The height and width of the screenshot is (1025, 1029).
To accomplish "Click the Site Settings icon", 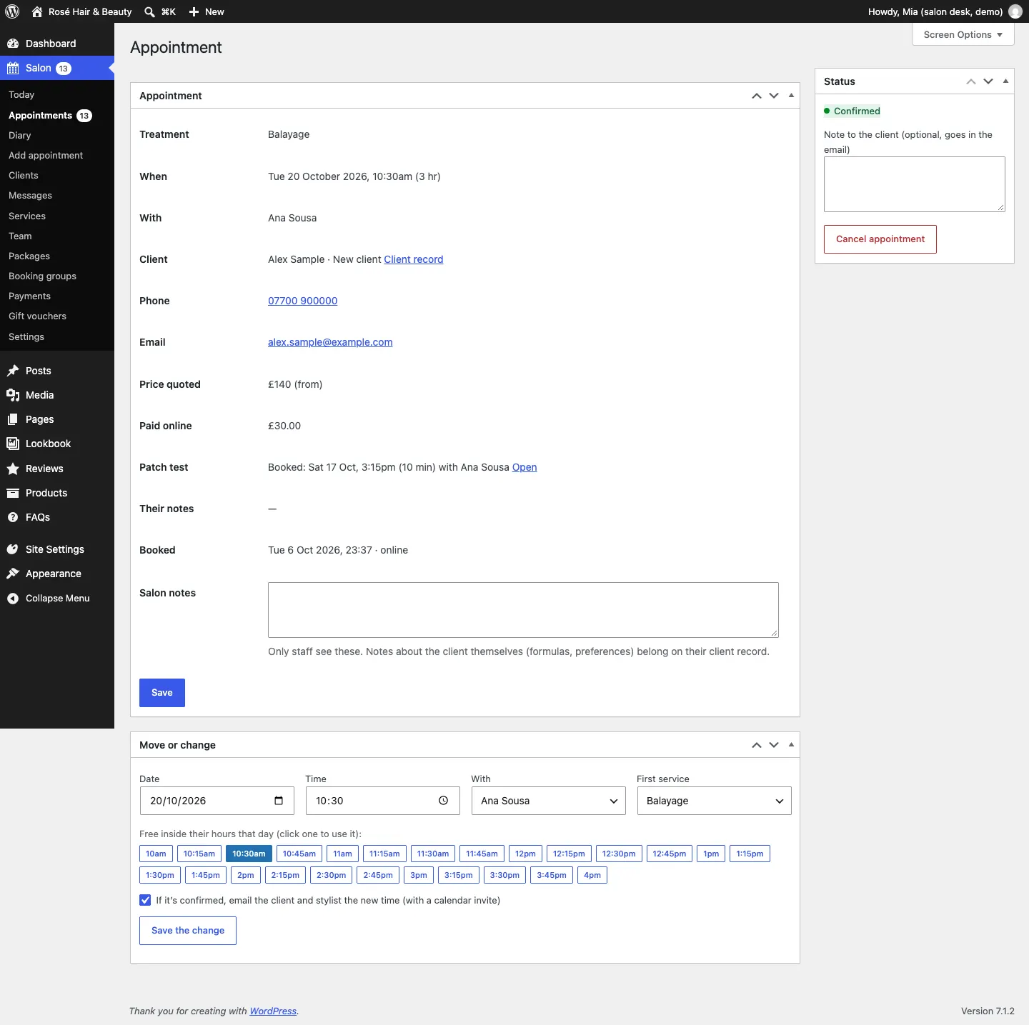I will (13, 549).
